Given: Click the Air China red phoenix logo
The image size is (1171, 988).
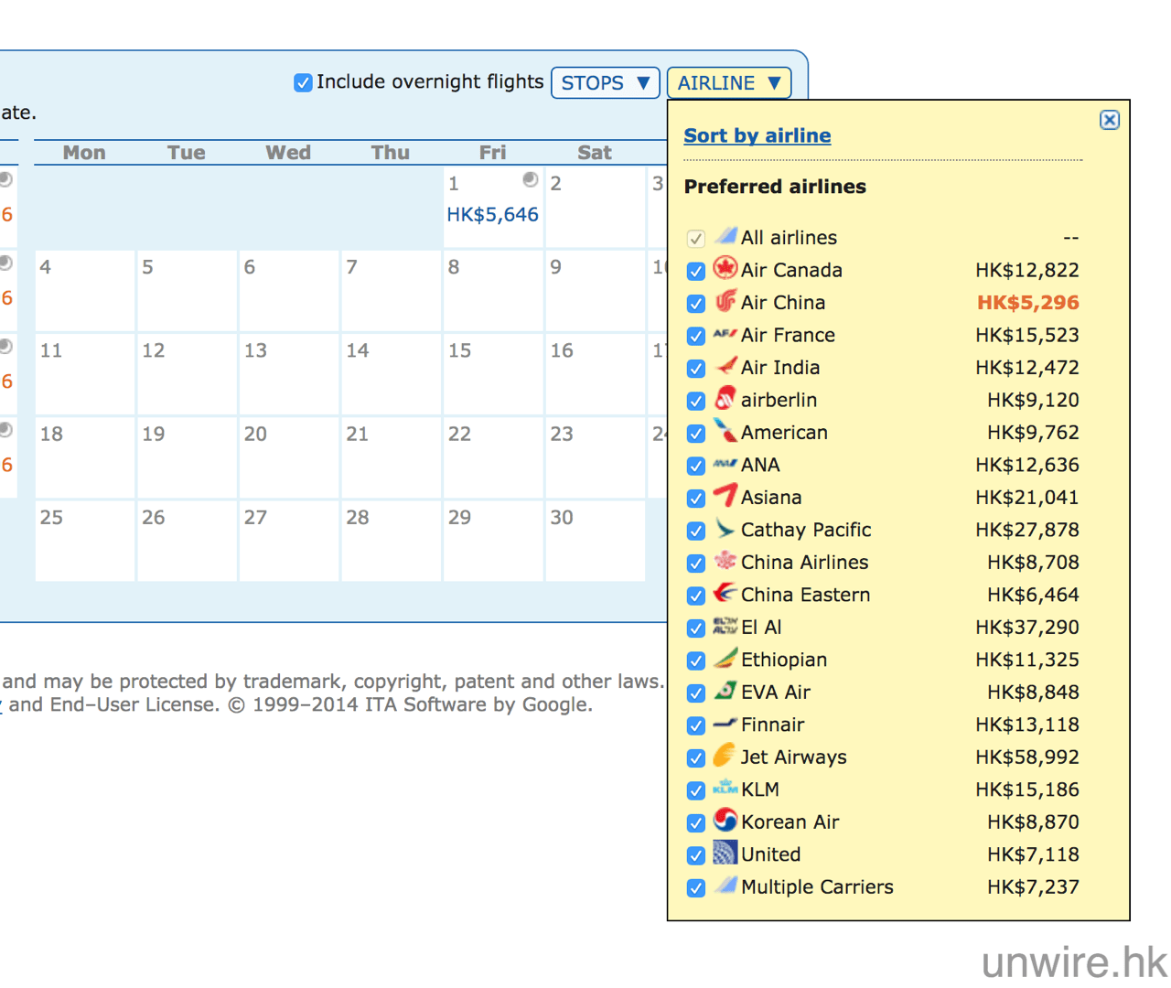Looking at the screenshot, I should [725, 301].
